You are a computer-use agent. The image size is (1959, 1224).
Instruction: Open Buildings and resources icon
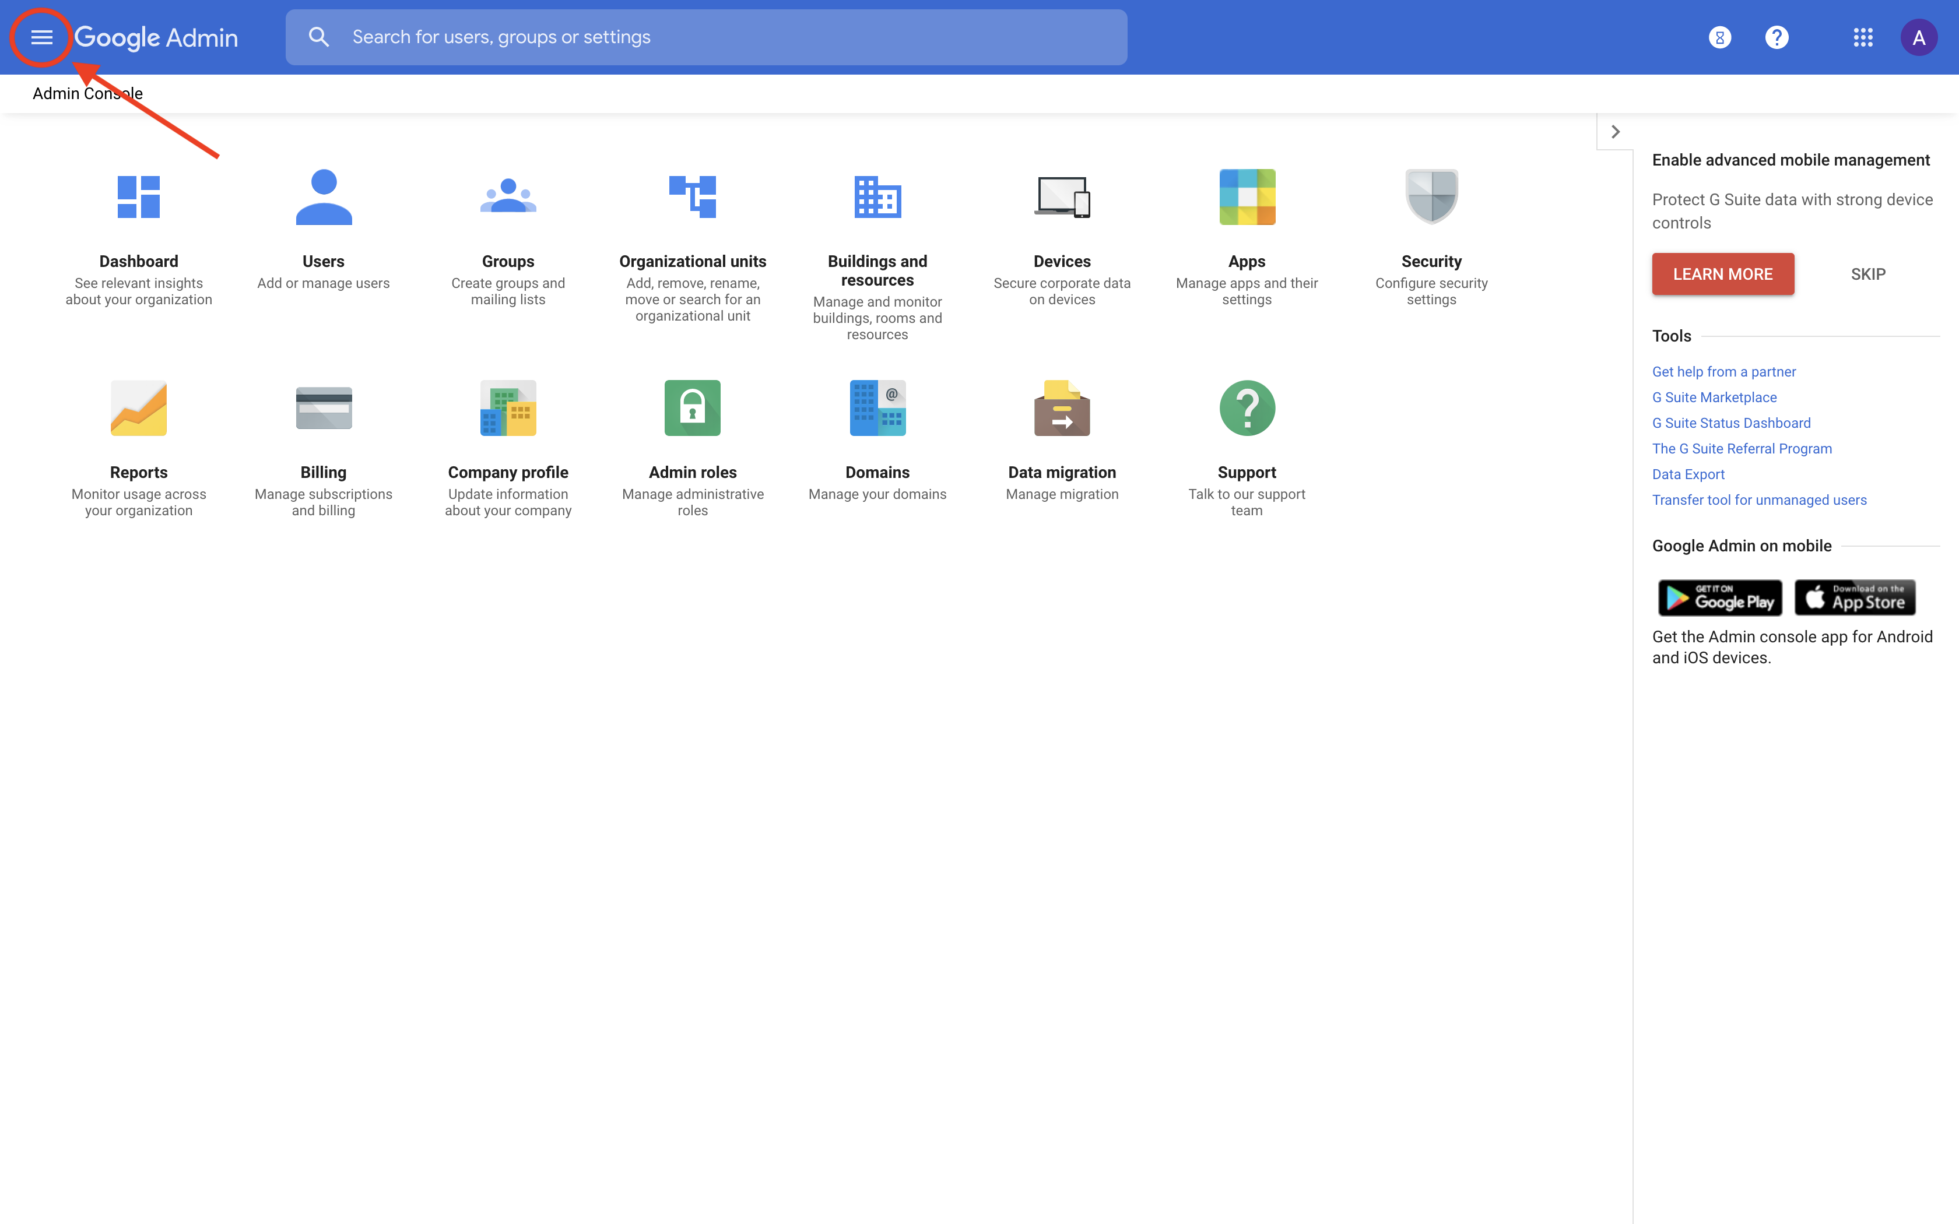(877, 197)
